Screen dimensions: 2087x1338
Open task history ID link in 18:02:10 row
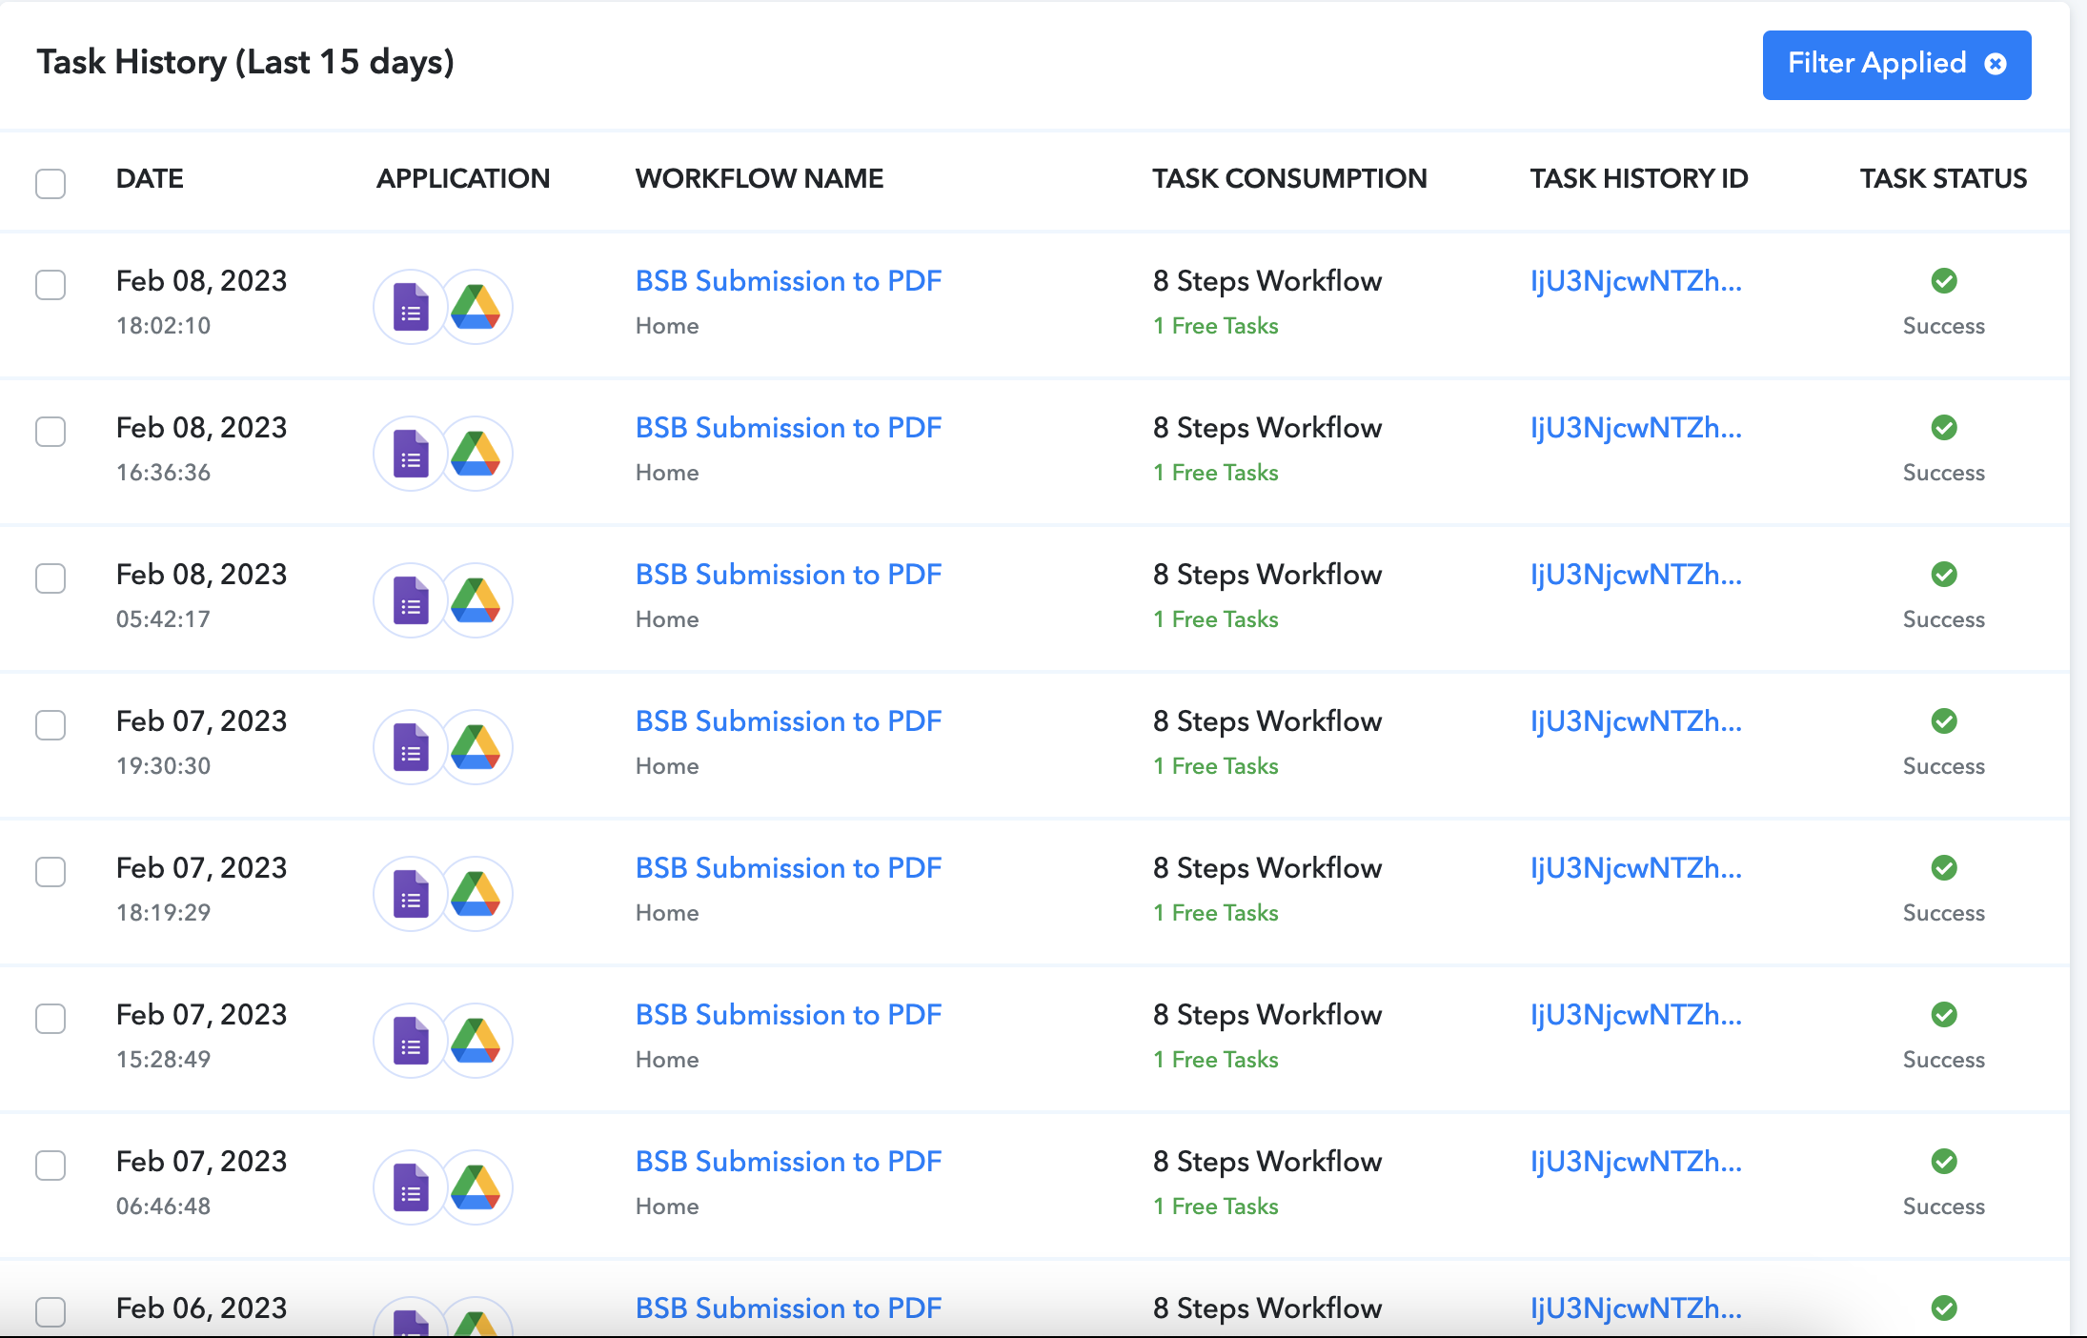(1636, 281)
